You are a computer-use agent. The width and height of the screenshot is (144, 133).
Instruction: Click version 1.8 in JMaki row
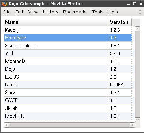tap(120, 108)
